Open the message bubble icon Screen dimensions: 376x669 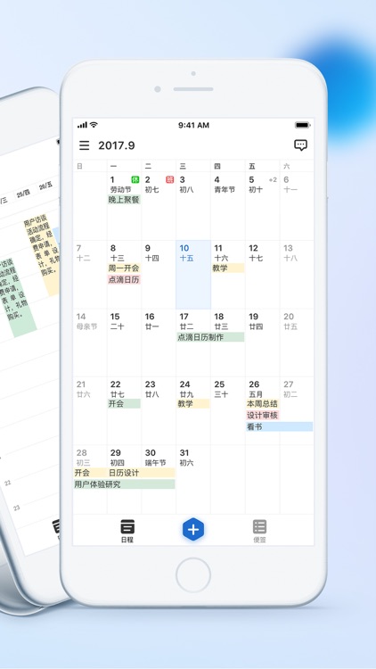point(300,145)
